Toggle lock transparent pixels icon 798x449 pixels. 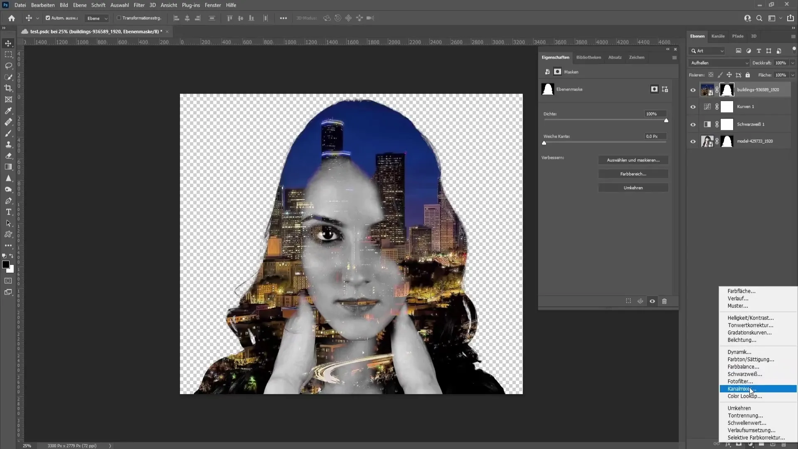tap(711, 75)
